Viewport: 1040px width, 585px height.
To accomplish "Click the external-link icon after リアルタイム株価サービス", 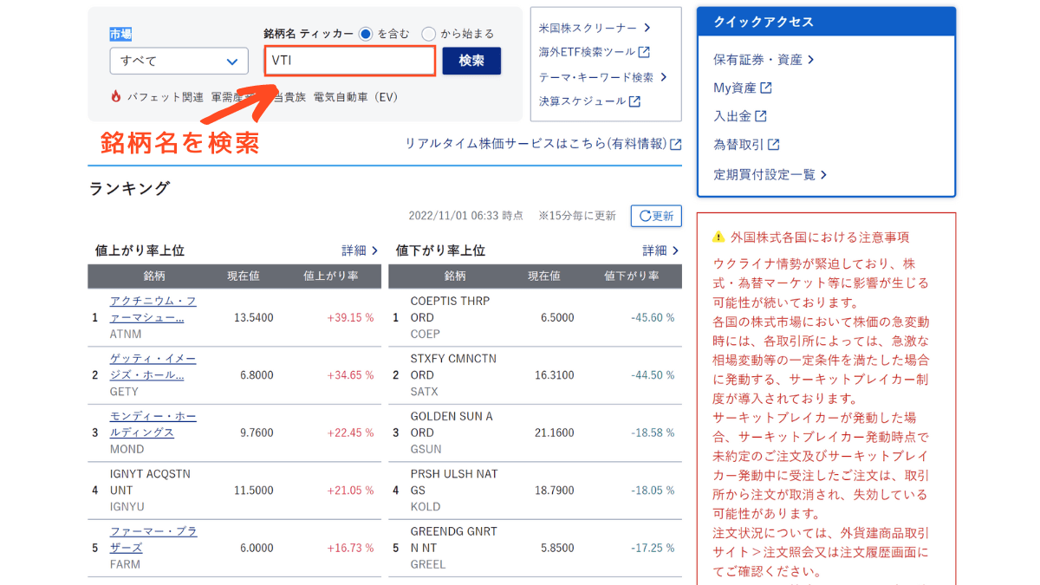I will pos(676,144).
